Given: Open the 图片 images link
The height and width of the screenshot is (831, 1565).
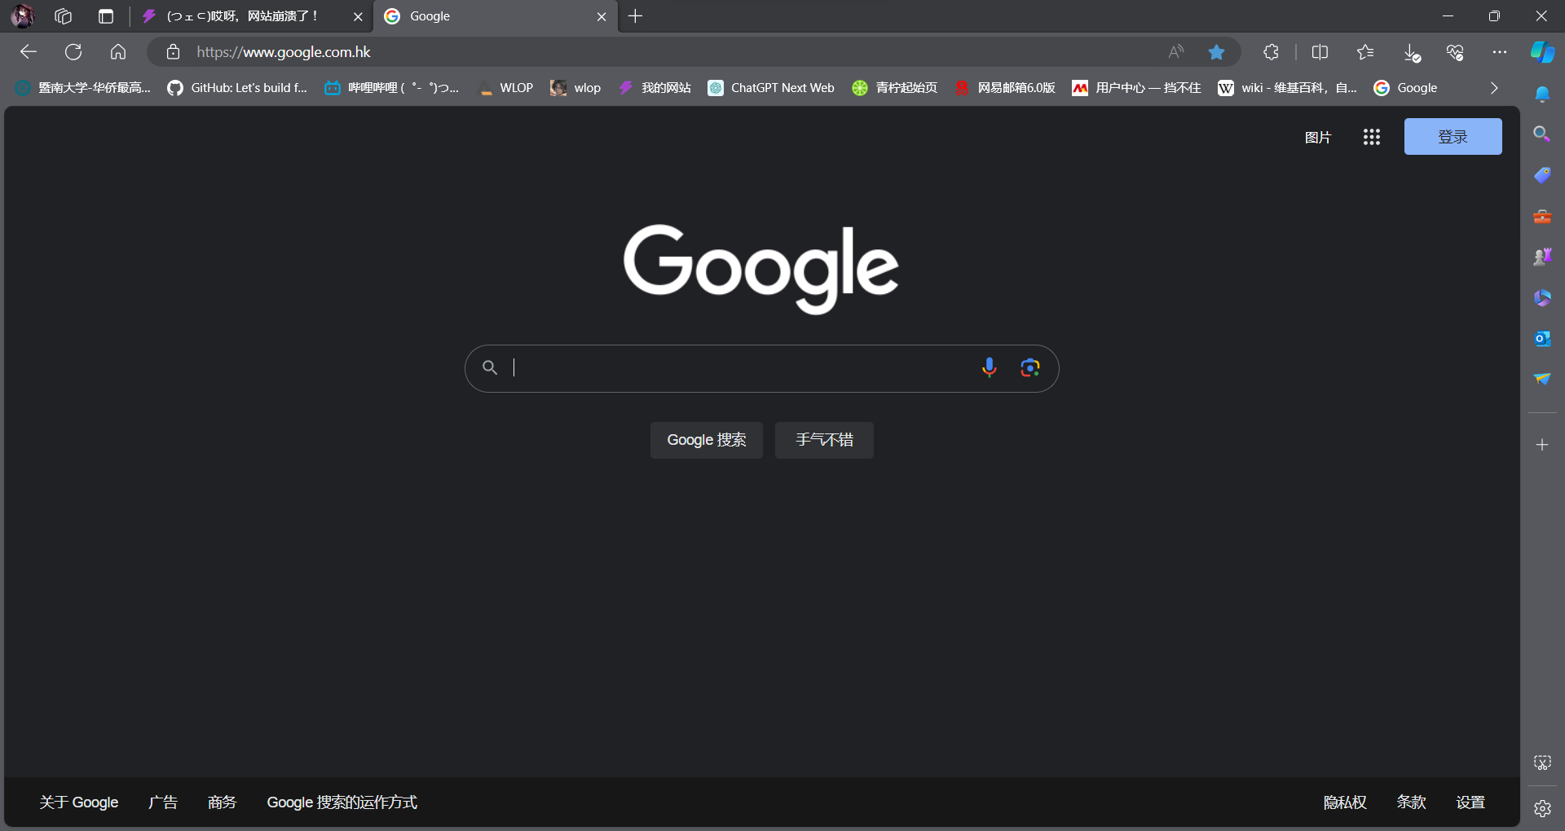Looking at the screenshot, I should coord(1318,137).
